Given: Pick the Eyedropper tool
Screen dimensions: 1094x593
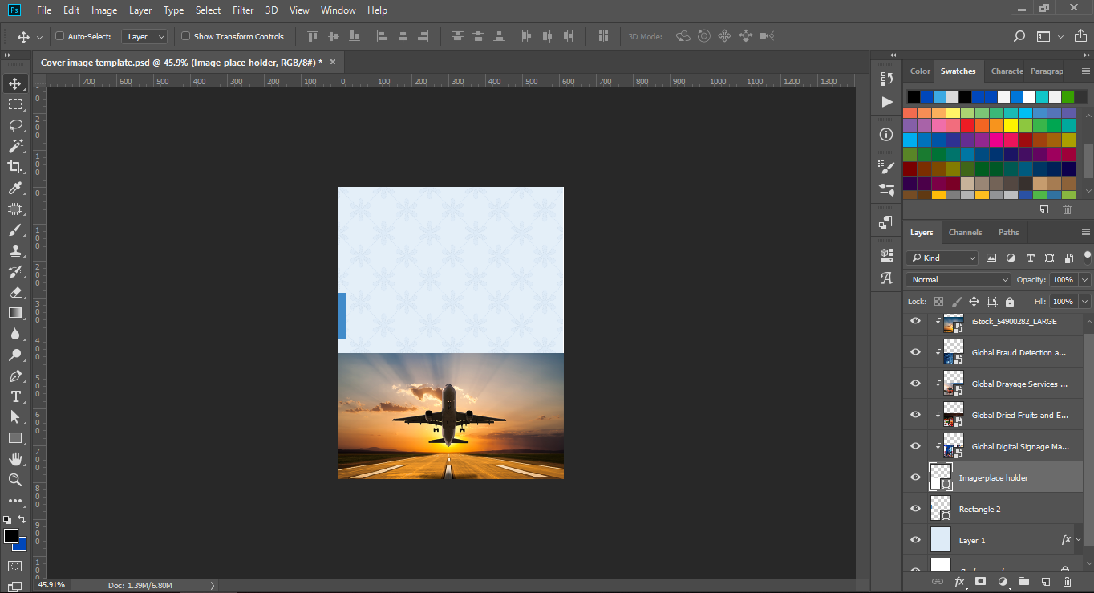Looking at the screenshot, I should tap(17, 188).
